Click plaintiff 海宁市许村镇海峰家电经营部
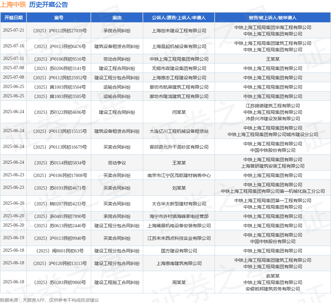Screen dimensions: 331x303 [179, 217]
